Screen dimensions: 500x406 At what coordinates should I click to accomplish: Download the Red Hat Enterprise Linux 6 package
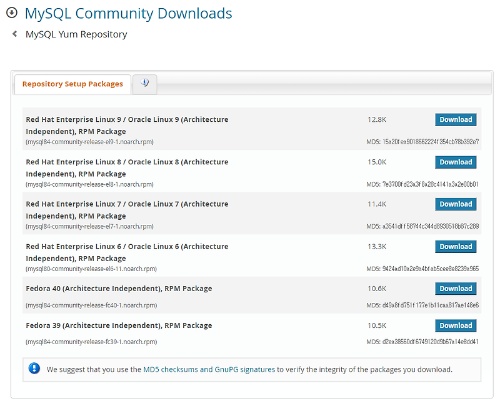click(456, 246)
